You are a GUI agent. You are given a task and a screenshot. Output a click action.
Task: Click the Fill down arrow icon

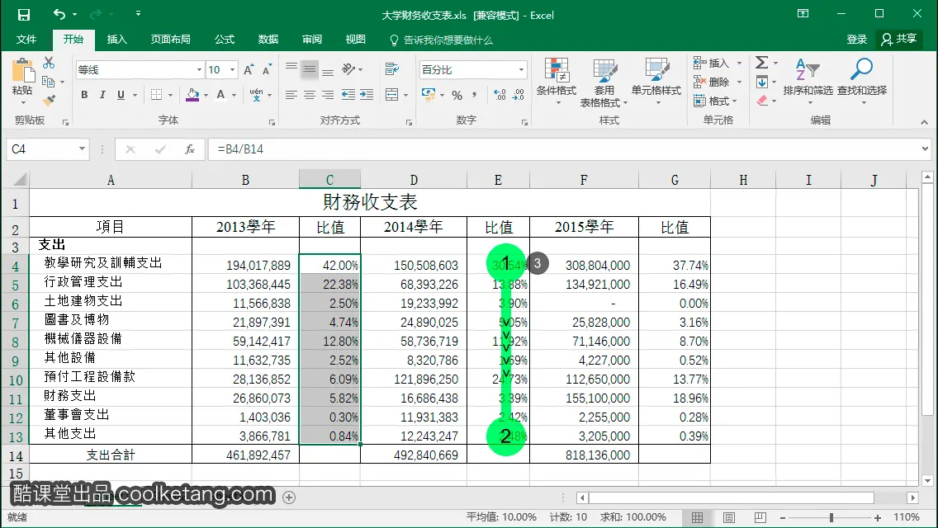point(762,82)
